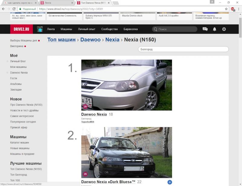Open Самое интересное link

tap(22, 116)
